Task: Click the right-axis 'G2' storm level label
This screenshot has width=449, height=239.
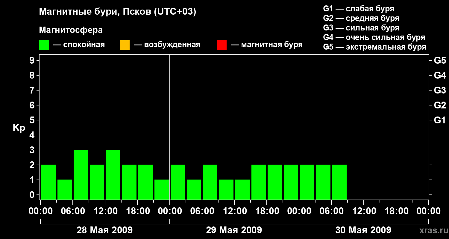Action: click(440, 105)
